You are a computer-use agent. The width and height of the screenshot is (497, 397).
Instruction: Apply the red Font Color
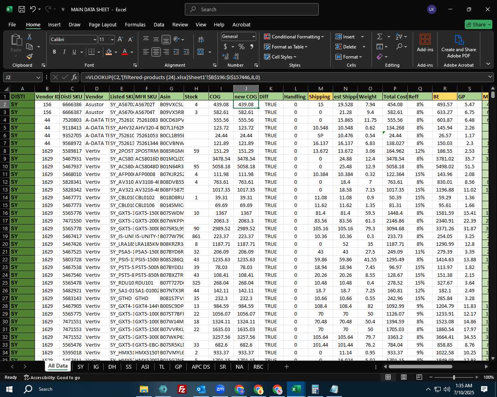tap(125, 52)
